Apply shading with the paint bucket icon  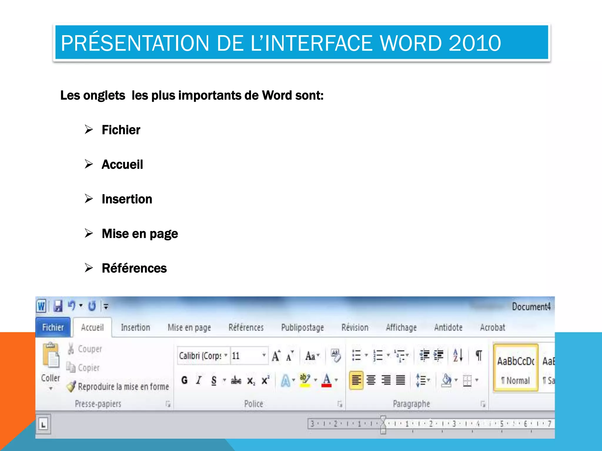point(447,380)
